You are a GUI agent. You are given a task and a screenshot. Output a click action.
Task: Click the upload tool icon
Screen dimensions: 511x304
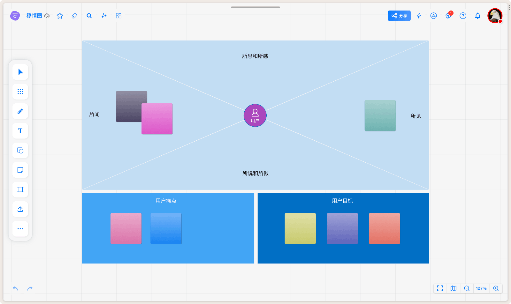tap(20, 209)
